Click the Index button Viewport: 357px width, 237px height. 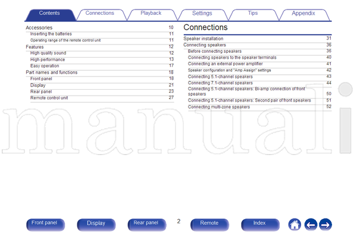coord(260,225)
